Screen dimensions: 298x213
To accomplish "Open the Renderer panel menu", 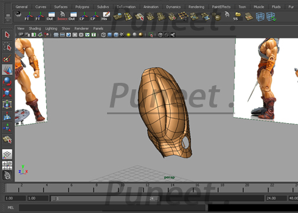I will point(82,28).
